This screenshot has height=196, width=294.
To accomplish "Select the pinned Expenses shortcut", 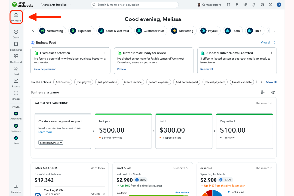I will pyautogui.click(x=16, y=126).
